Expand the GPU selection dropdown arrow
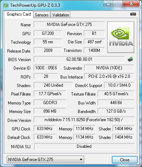 pos(81,160)
